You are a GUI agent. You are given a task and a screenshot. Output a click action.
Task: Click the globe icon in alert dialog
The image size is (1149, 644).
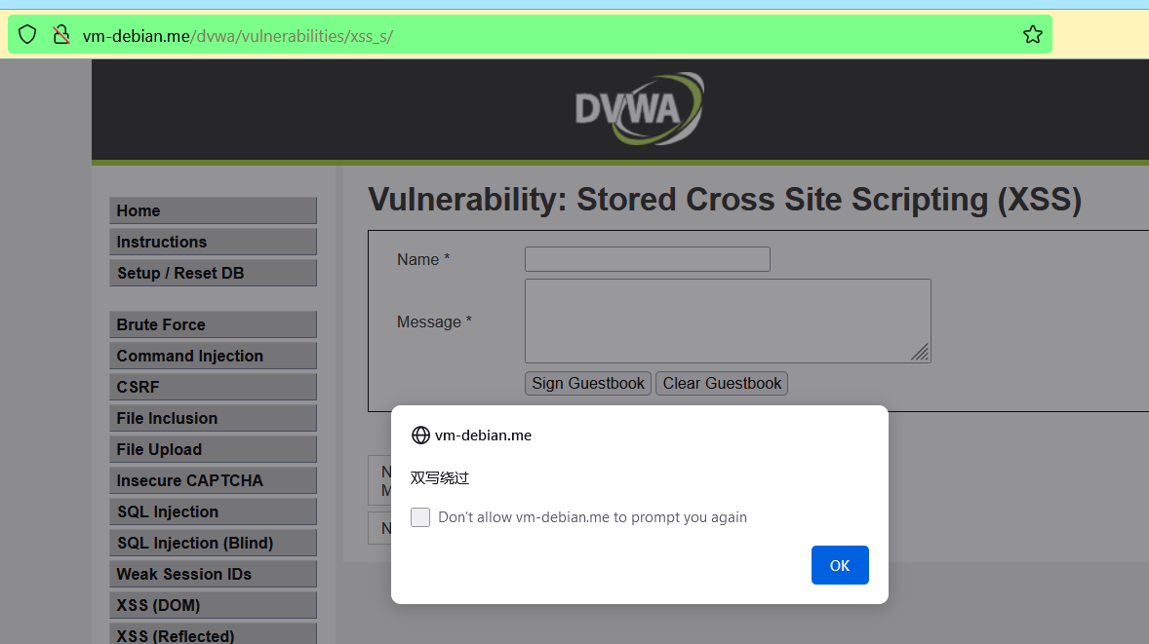click(420, 436)
